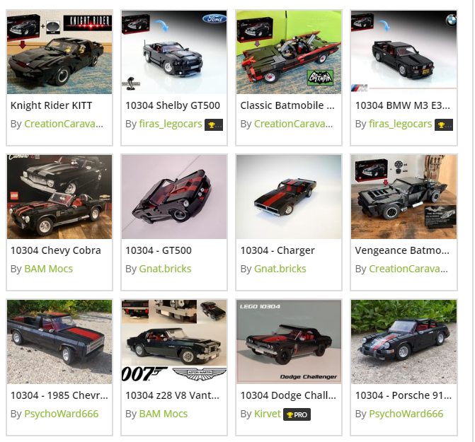Visit the PsychoWard666 profile under the Porsche
Image resolution: width=475 pixels, height=442 pixels.
click(x=406, y=414)
